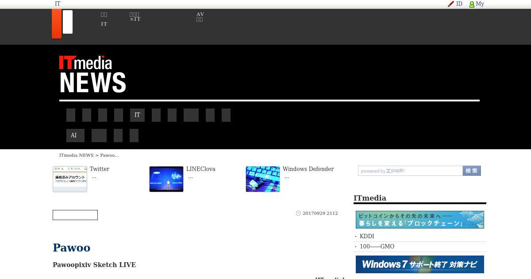The image size is (531, 279).
Task: Click the ITmedia sidebar heading
Action: point(370,198)
